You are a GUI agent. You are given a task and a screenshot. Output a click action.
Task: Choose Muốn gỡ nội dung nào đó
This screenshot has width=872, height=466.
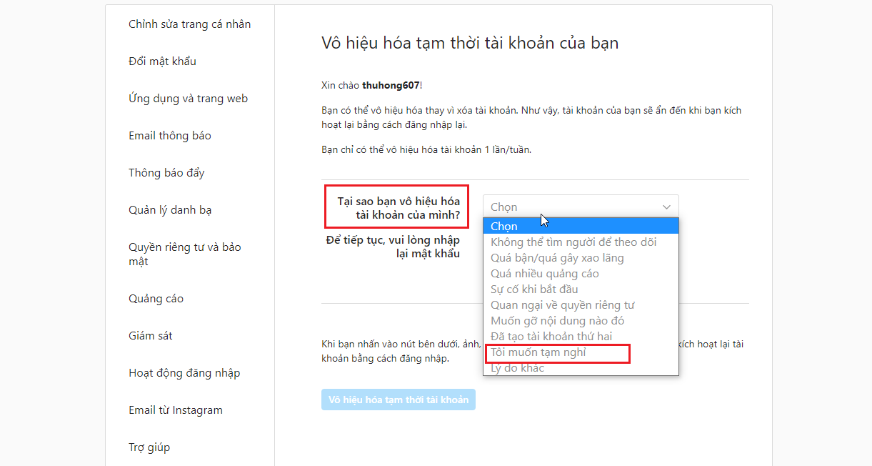tap(581, 321)
